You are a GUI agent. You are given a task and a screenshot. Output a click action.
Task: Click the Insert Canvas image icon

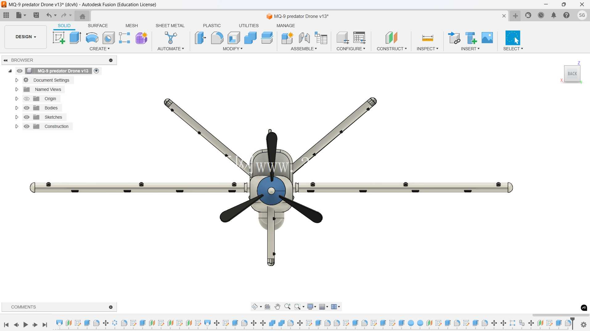click(487, 38)
